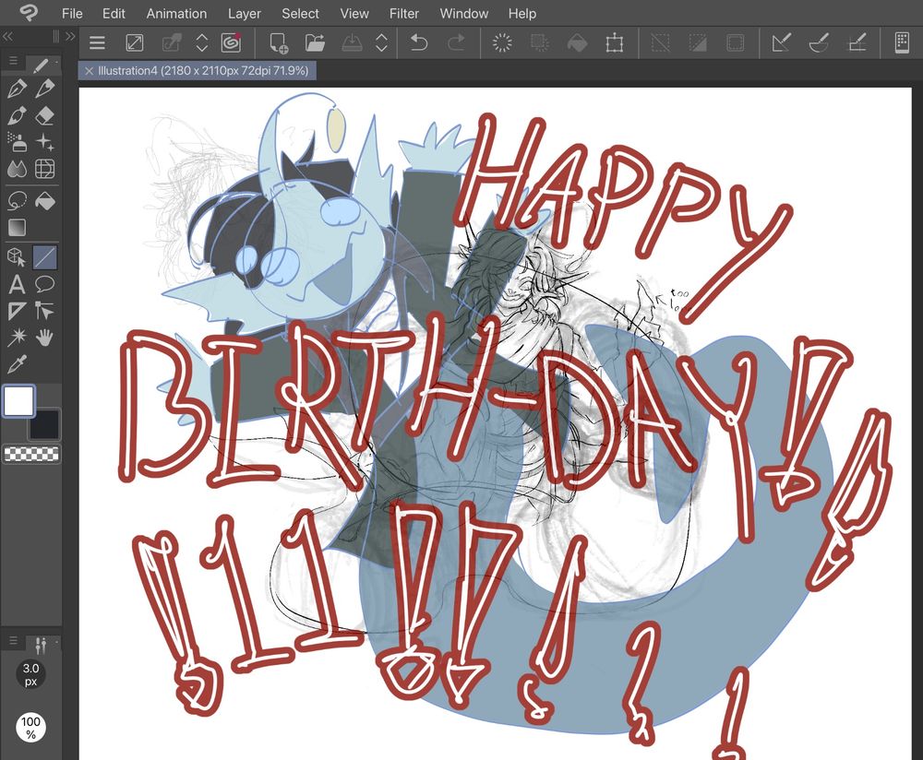Create a new canvas

click(279, 43)
